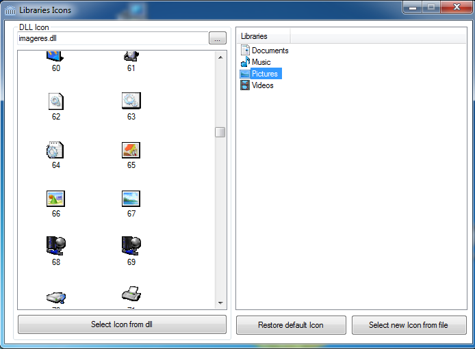
Task: Select the fax printer icon at bottom
Action: (x=131, y=294)
